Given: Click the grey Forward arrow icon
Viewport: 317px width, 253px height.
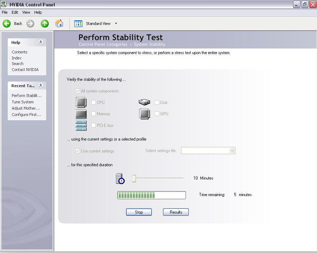Looking at the screenshot, I should pyautogui.click(x=30, y=24).
